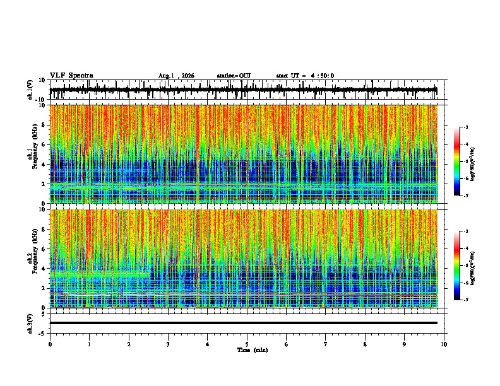Screen dimensions: 500x386
Task: Click time axis tick label "6"
Action: [287, 344]
